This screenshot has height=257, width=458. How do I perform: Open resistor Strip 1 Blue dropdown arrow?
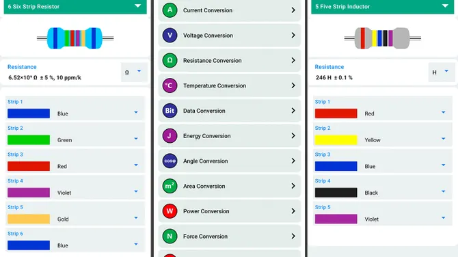click(x=136, y=112)
